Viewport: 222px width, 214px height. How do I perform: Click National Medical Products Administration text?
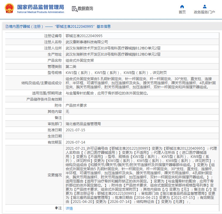[41, 12]
